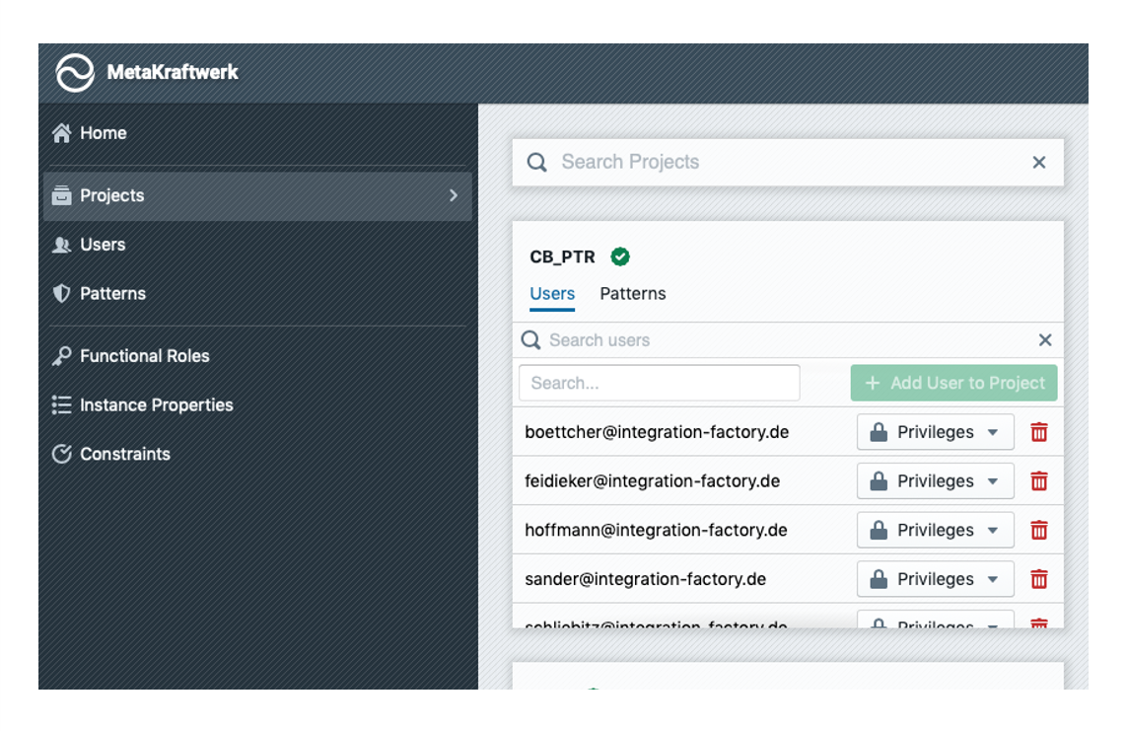
Task: Open the Patterns sidebar section
Action: tap(111, 294)
